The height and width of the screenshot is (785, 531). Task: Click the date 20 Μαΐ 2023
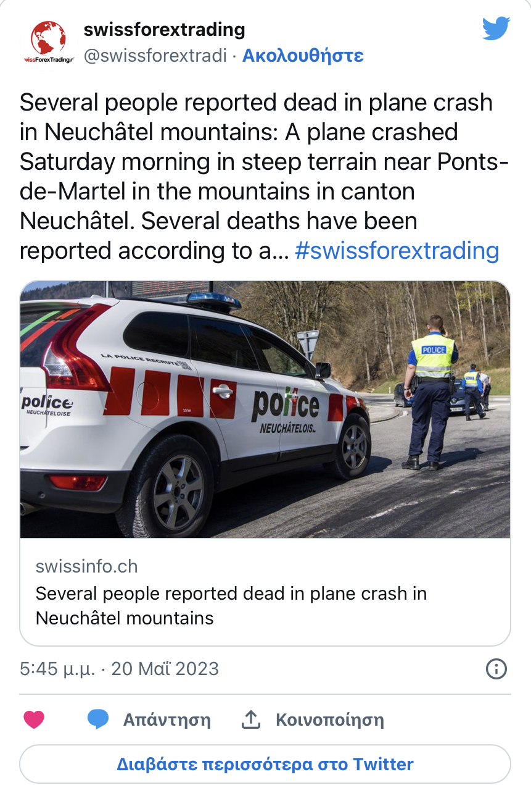165,669
